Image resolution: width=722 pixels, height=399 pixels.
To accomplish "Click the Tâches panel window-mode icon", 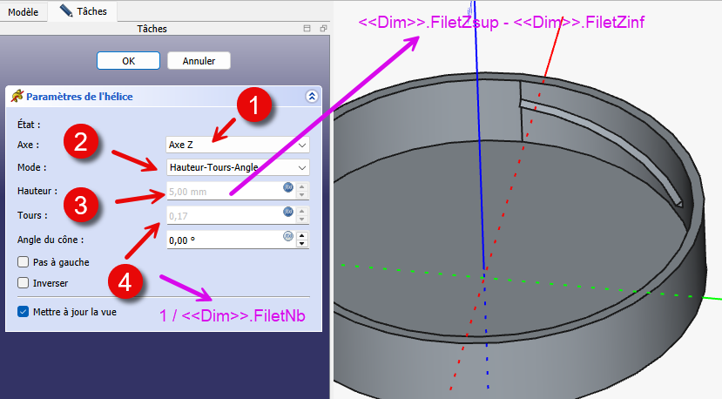I will (x=307, y=29).
